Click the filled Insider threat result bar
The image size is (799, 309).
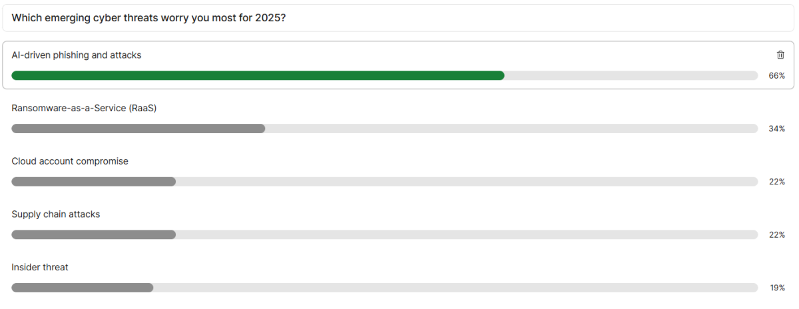pos(82,288)
